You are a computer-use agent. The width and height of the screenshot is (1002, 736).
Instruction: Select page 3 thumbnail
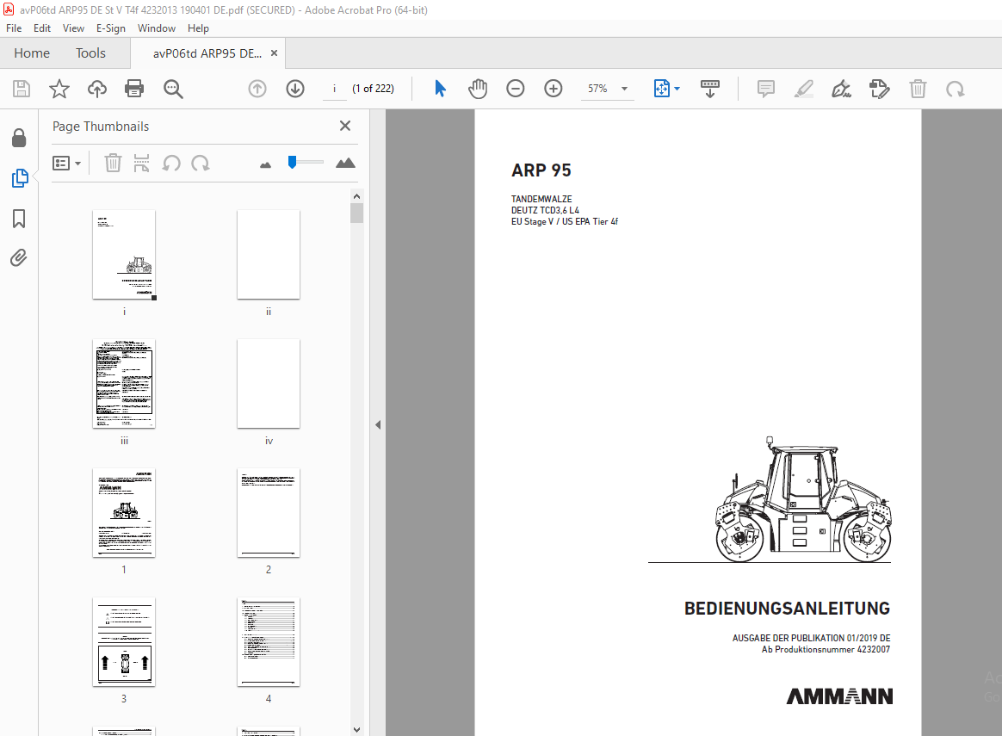[x=124, y=642]
